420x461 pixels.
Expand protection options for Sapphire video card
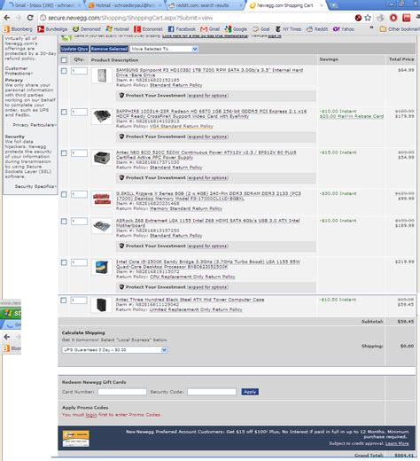208,137
